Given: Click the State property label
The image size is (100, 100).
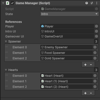Looking at the screenshot, I should (x=9, y=14).
